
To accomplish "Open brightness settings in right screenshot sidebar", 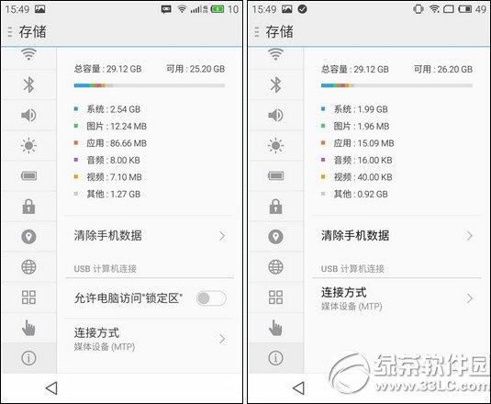I will tap(275, 145).
